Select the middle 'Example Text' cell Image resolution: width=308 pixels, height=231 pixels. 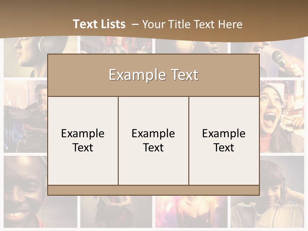pos(153,141)
